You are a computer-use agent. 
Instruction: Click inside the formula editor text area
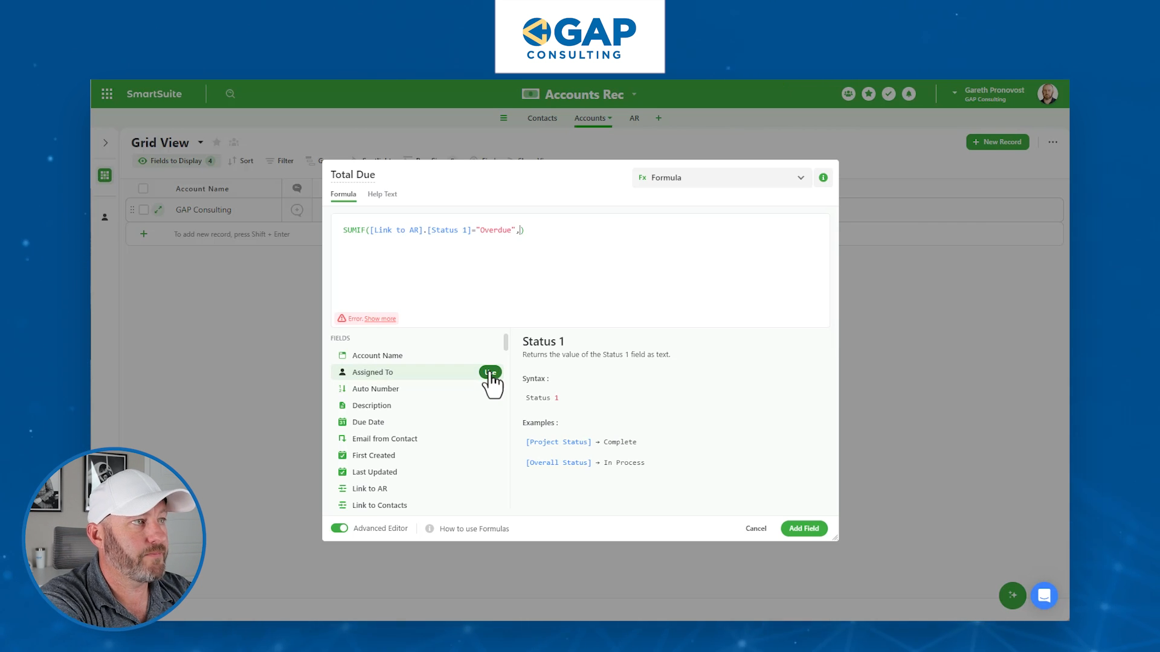(580, 270)
